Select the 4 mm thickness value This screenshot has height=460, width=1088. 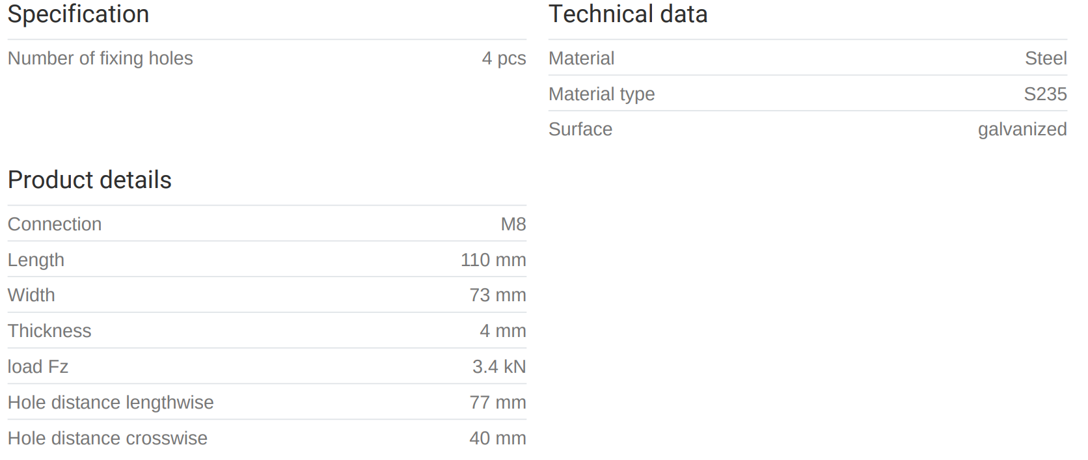coord(502,331)
